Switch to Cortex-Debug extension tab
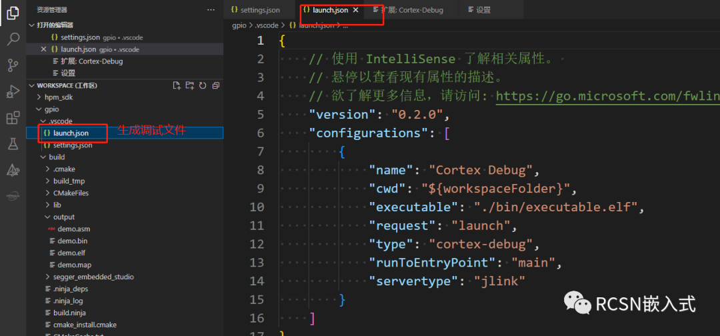 411,9
